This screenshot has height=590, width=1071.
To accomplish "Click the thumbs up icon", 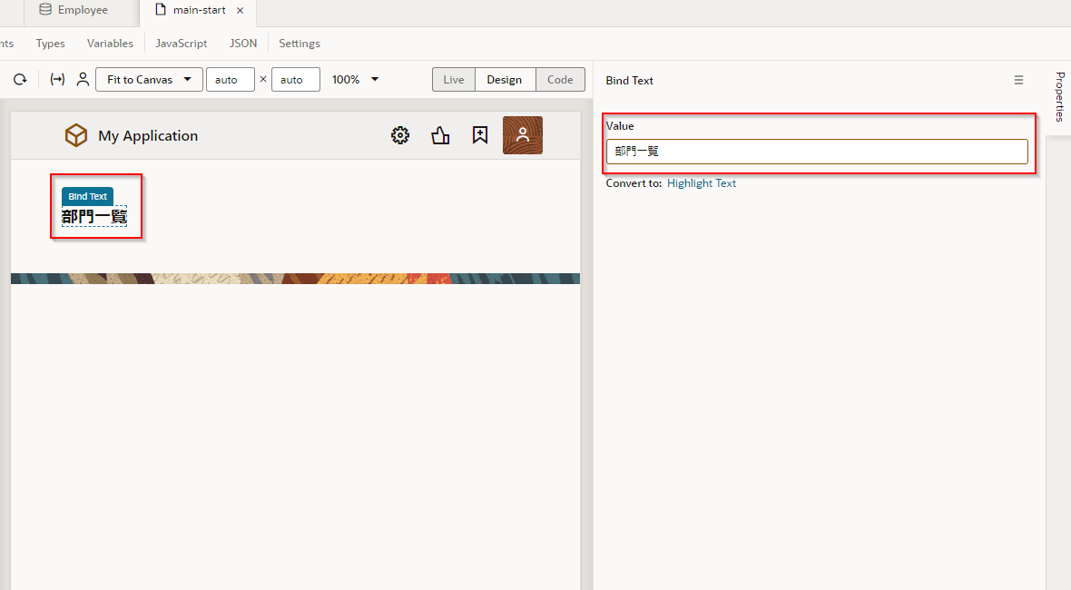I will click(x=440, y=135).
